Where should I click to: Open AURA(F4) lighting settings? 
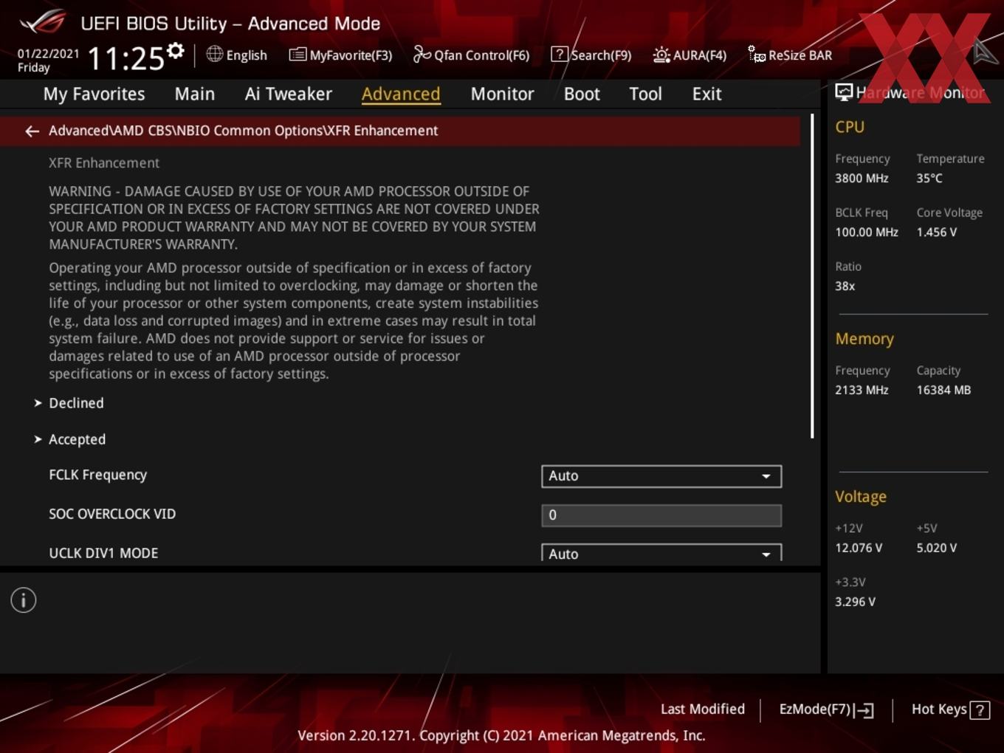click(690, 55)
